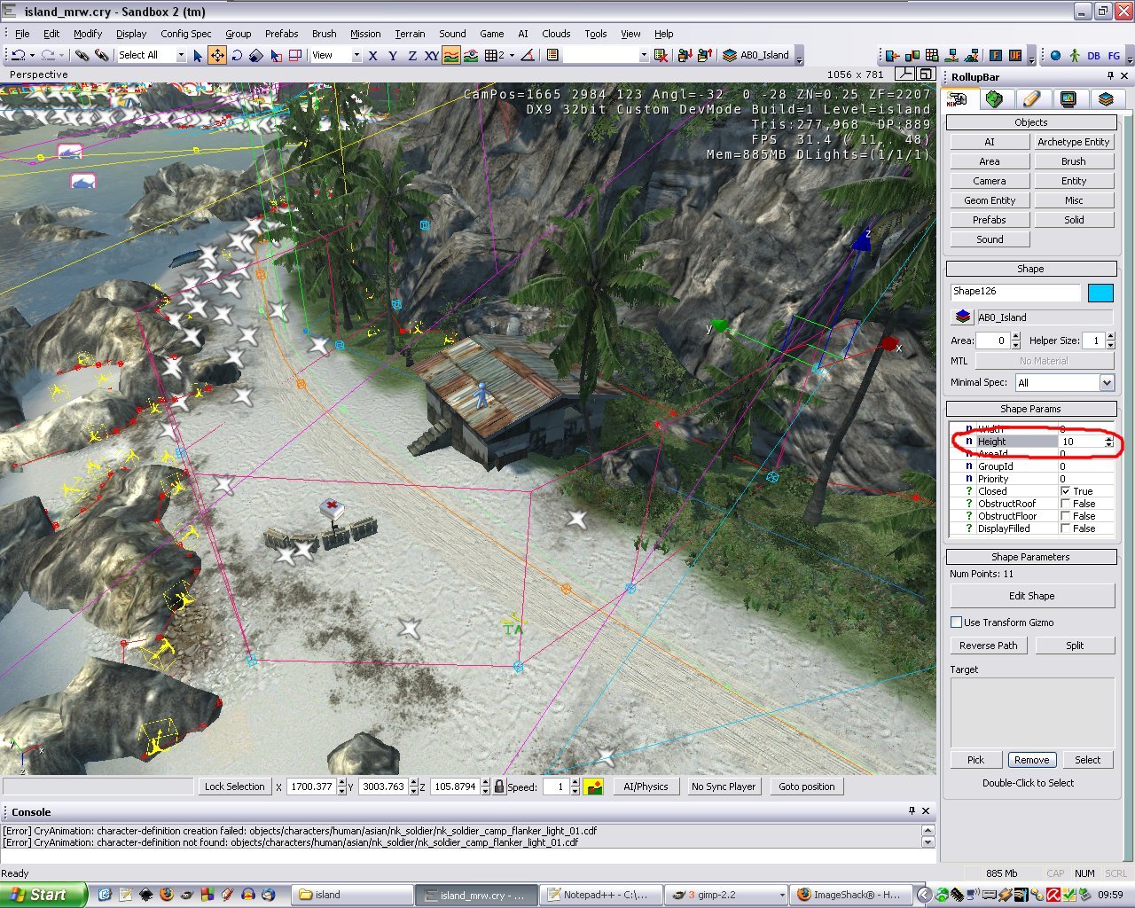Screen dimensions: 1135x908
Task: Open the Database View (DB) icon
Action: pyautogui.click(x=1093, y=55)
